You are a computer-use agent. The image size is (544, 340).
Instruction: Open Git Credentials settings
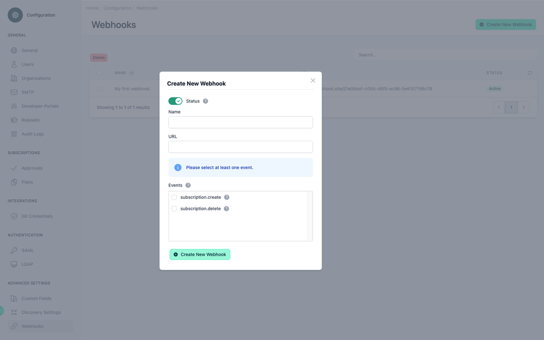tap(14, 216)
